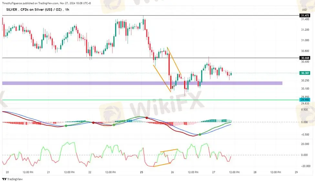Select the 30.250 price scale label
The image size is (315, 183).
(x=305, y=81)
